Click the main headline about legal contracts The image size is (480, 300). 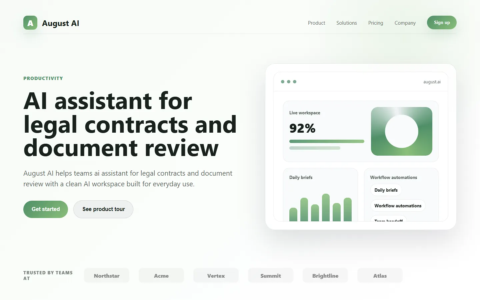(x=130, y=124)
